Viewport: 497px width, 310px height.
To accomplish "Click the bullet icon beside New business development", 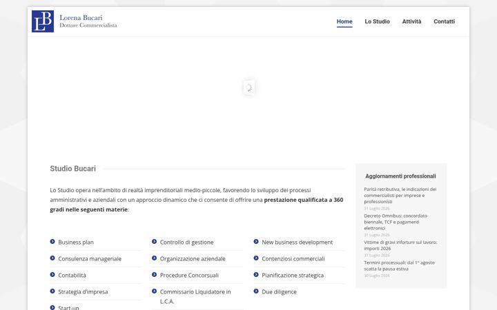I will [x=256, y=242].
